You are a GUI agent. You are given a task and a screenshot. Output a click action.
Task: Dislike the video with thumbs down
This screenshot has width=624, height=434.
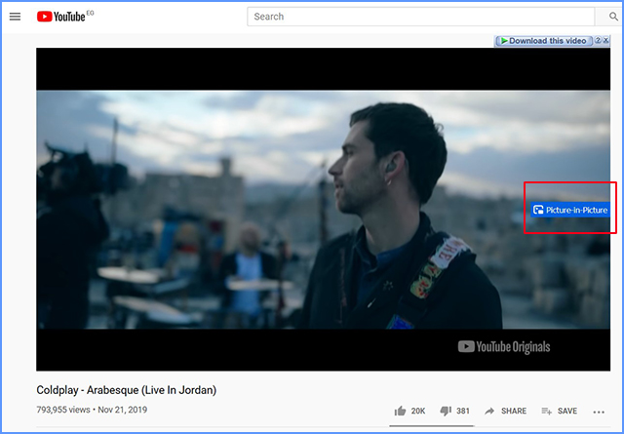(x=447, y=412)
